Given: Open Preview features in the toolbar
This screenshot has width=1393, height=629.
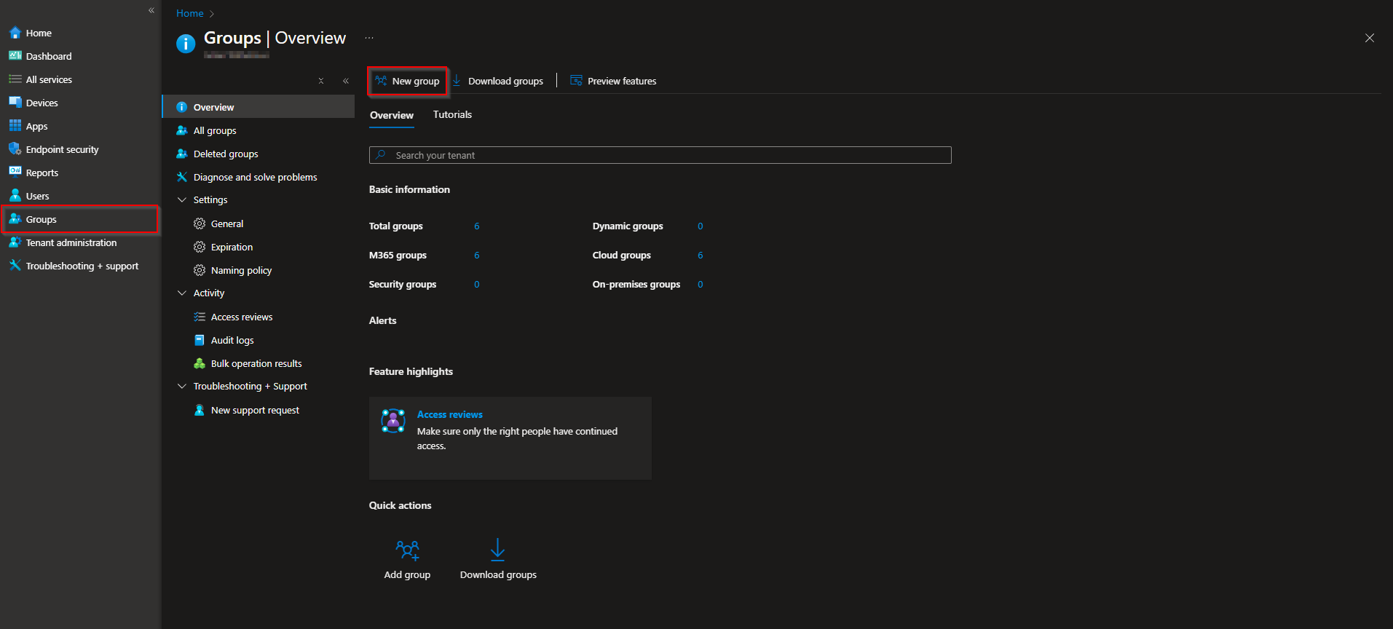Looking at the screenshot, I should coord(613,81).
